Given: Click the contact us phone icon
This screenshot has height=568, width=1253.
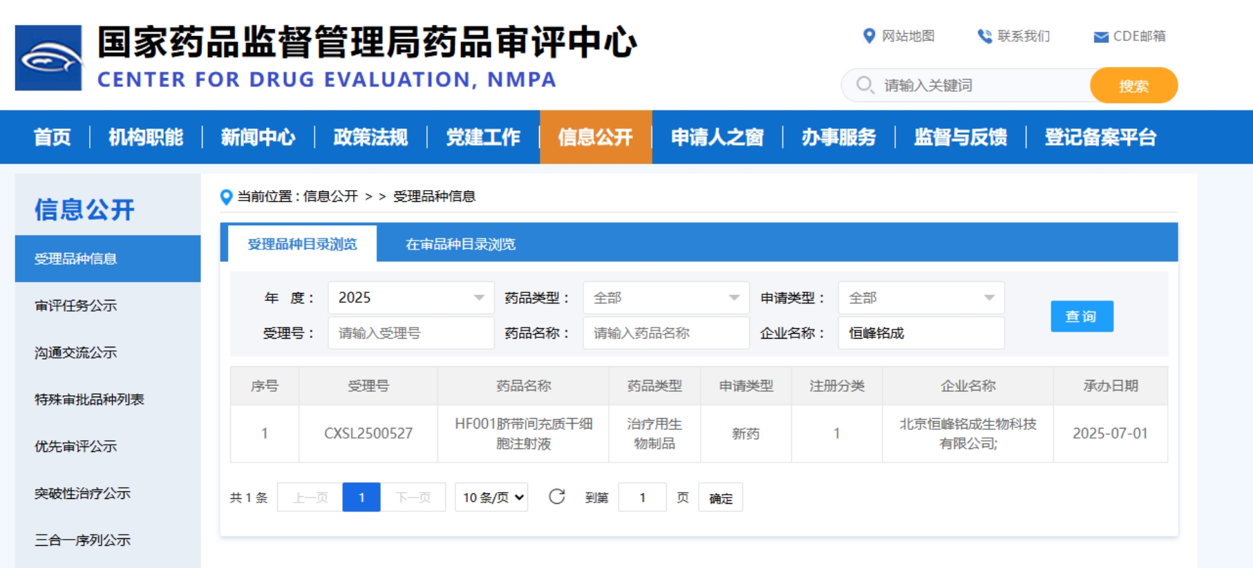Looking at the screenshot, I should click(984, 36).
